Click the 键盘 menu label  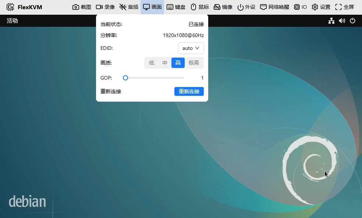tap(180, 7)
